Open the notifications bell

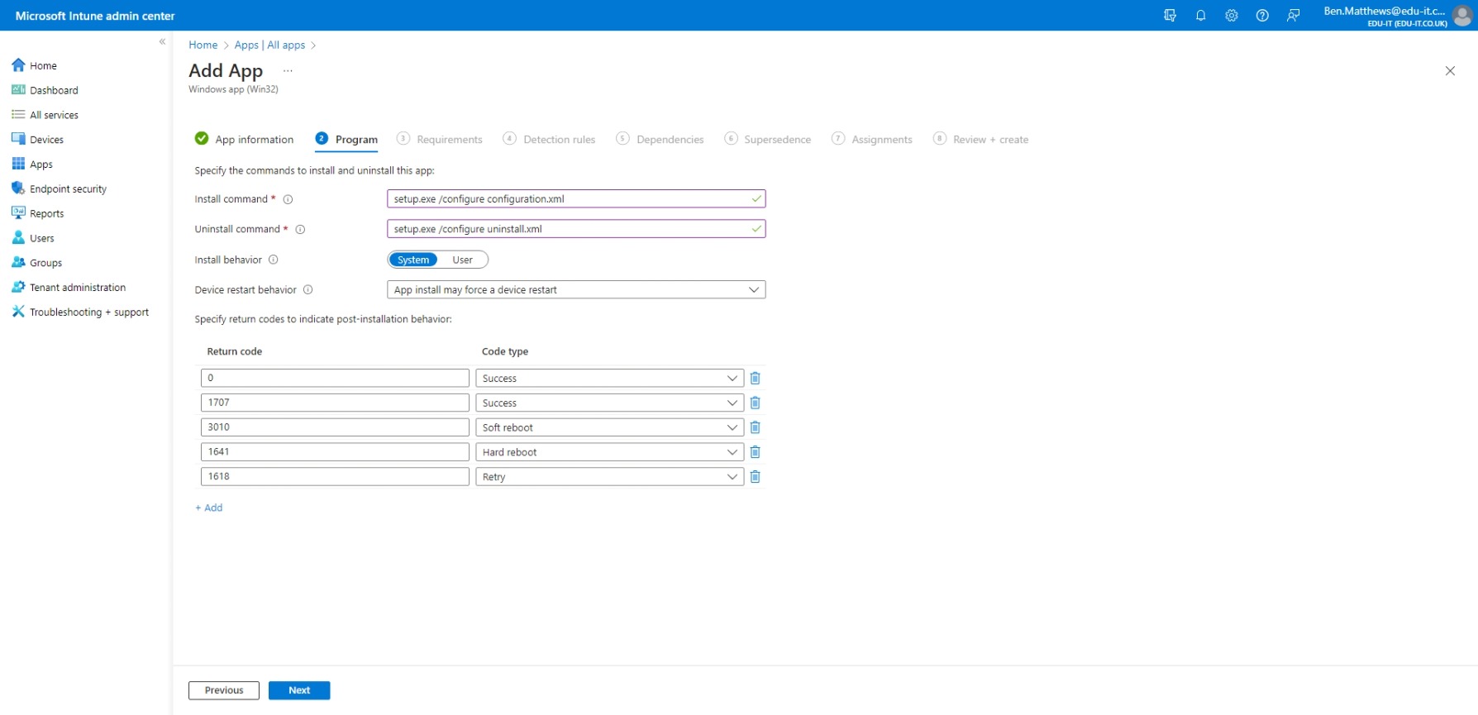pos(1200,16)
